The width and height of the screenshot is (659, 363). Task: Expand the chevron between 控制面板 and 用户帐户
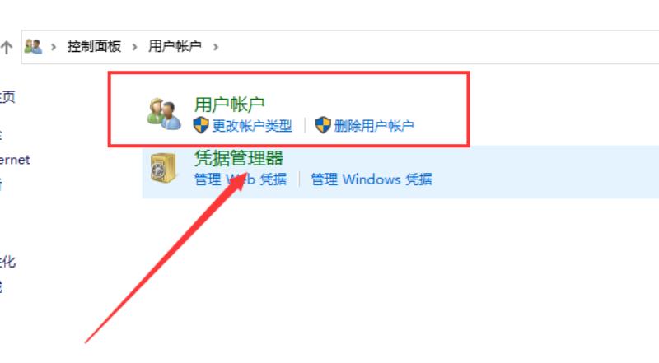[134, 47]
